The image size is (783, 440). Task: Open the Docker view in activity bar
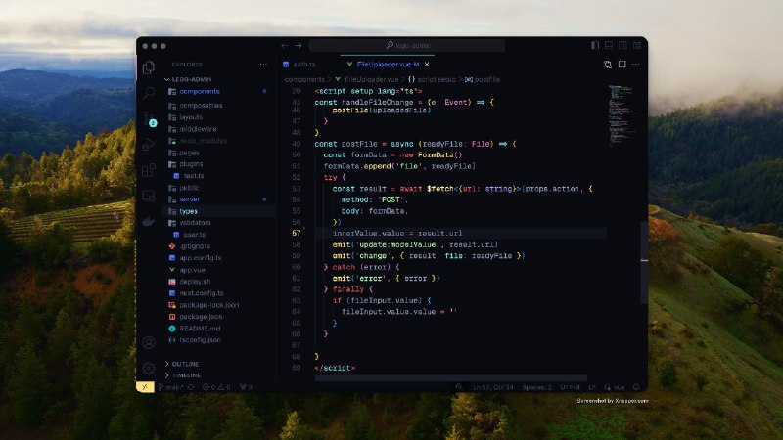pyautogui.click(x=149, y=221)
